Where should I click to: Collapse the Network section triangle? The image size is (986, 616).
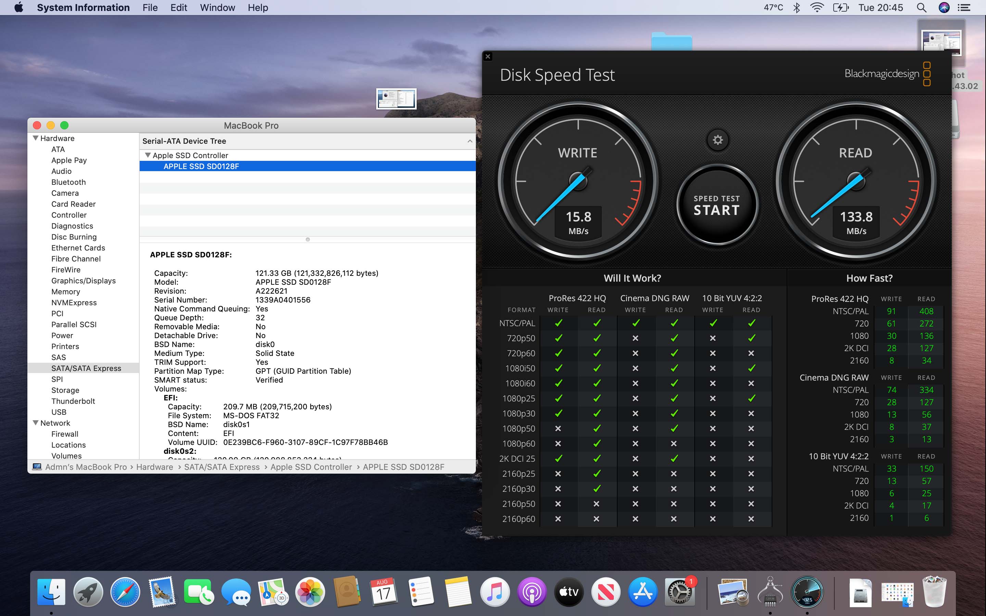point(36,423)
